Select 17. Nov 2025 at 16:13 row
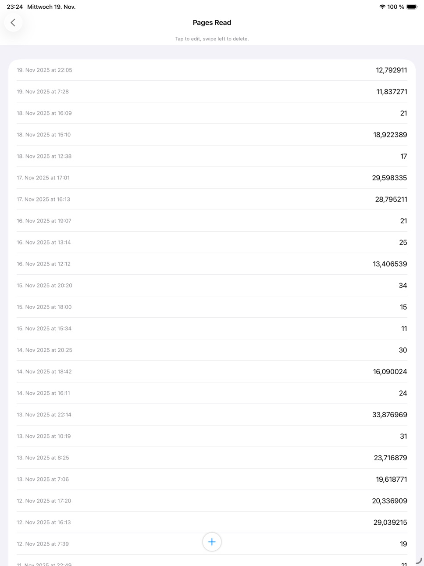424x566 pixels. [212, 199]
